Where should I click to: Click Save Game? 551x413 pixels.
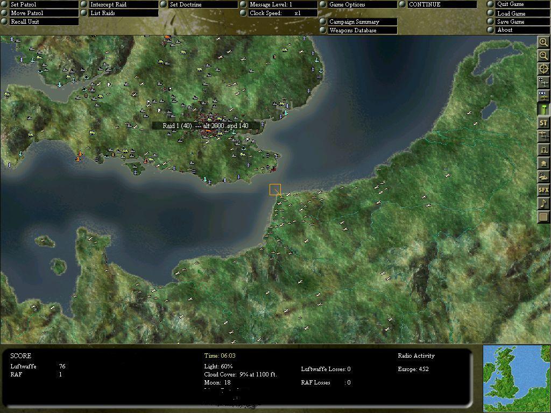pos(523,22)
